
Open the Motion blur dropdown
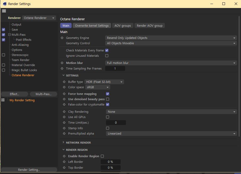pos(171,63)
